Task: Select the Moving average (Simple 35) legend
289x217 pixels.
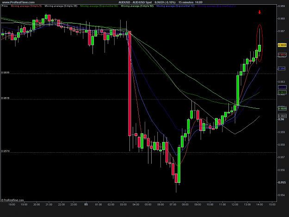Action: (x=61, y=6)
